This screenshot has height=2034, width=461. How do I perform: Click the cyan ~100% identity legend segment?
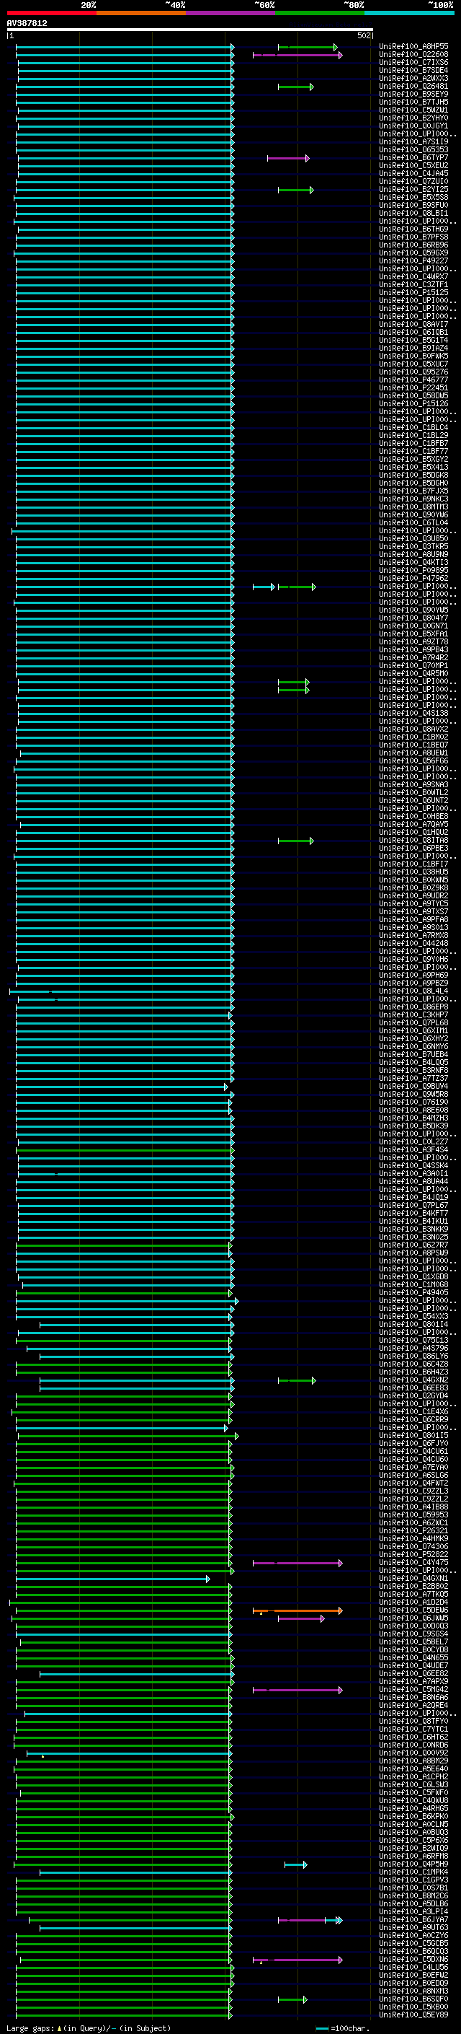click(x=409, y=13)
